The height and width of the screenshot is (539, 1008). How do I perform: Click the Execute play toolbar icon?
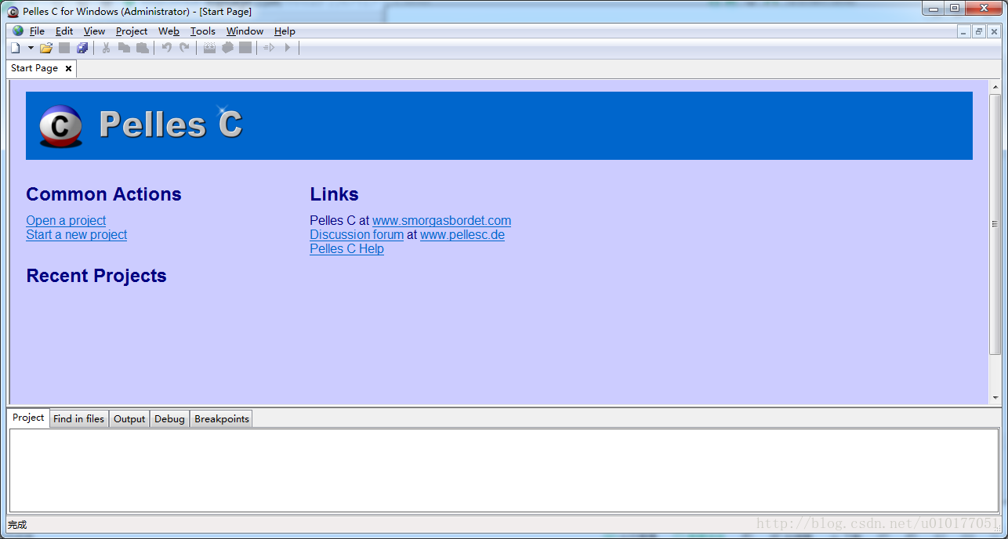click(x=288, y=49)
